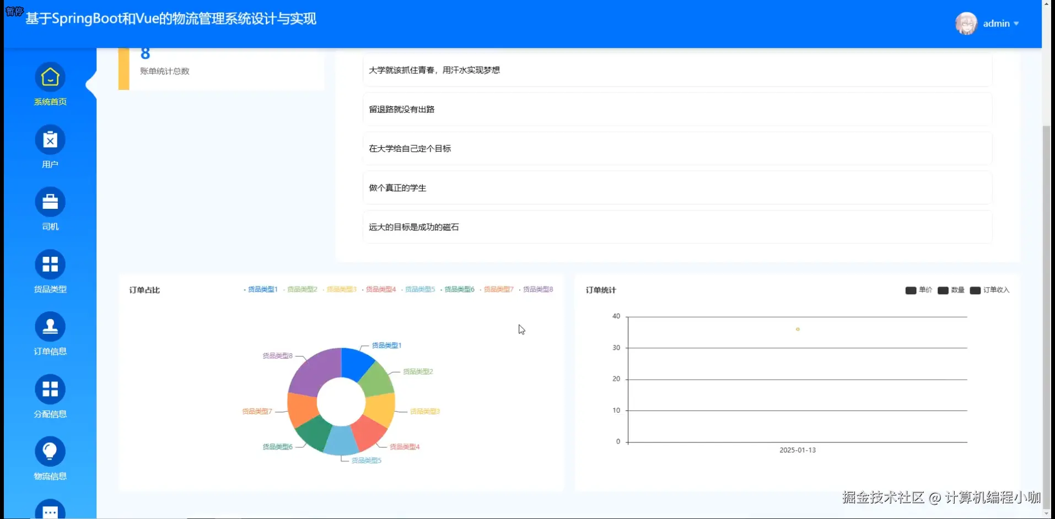The width and height of the screenshot is (1055, 519).
Task: Open announcement 大学就该抓住青春，用汗水实现梦想
Action: pyautogui.click(x=677, y=70)
